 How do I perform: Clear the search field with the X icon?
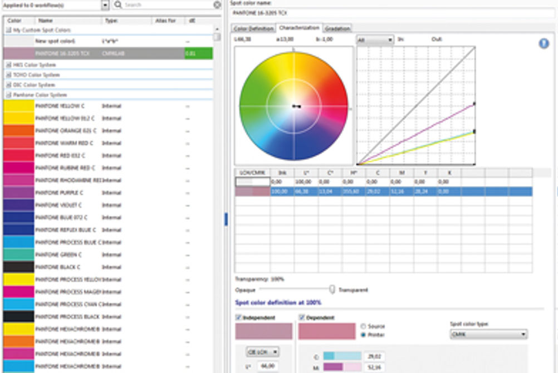click(217, 4)
